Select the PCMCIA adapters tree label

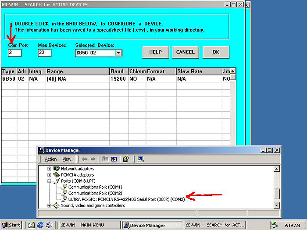pyautogui.click(x=77, y=175)
